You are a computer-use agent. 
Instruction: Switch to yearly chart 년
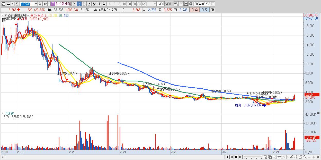89,4
